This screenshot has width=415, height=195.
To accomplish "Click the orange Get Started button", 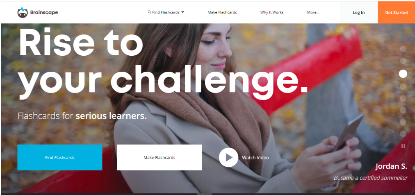I will point(396,12).
